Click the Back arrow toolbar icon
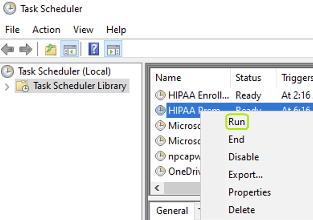The width and height of the screenshot is (313, 220). click(7, 49)
